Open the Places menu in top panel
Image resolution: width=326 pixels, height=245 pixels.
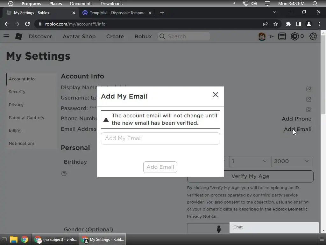click(x=55, y=4)
